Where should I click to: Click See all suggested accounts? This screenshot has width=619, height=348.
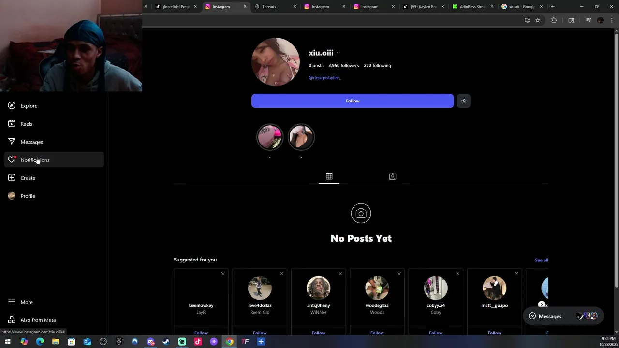click(542, 260)
